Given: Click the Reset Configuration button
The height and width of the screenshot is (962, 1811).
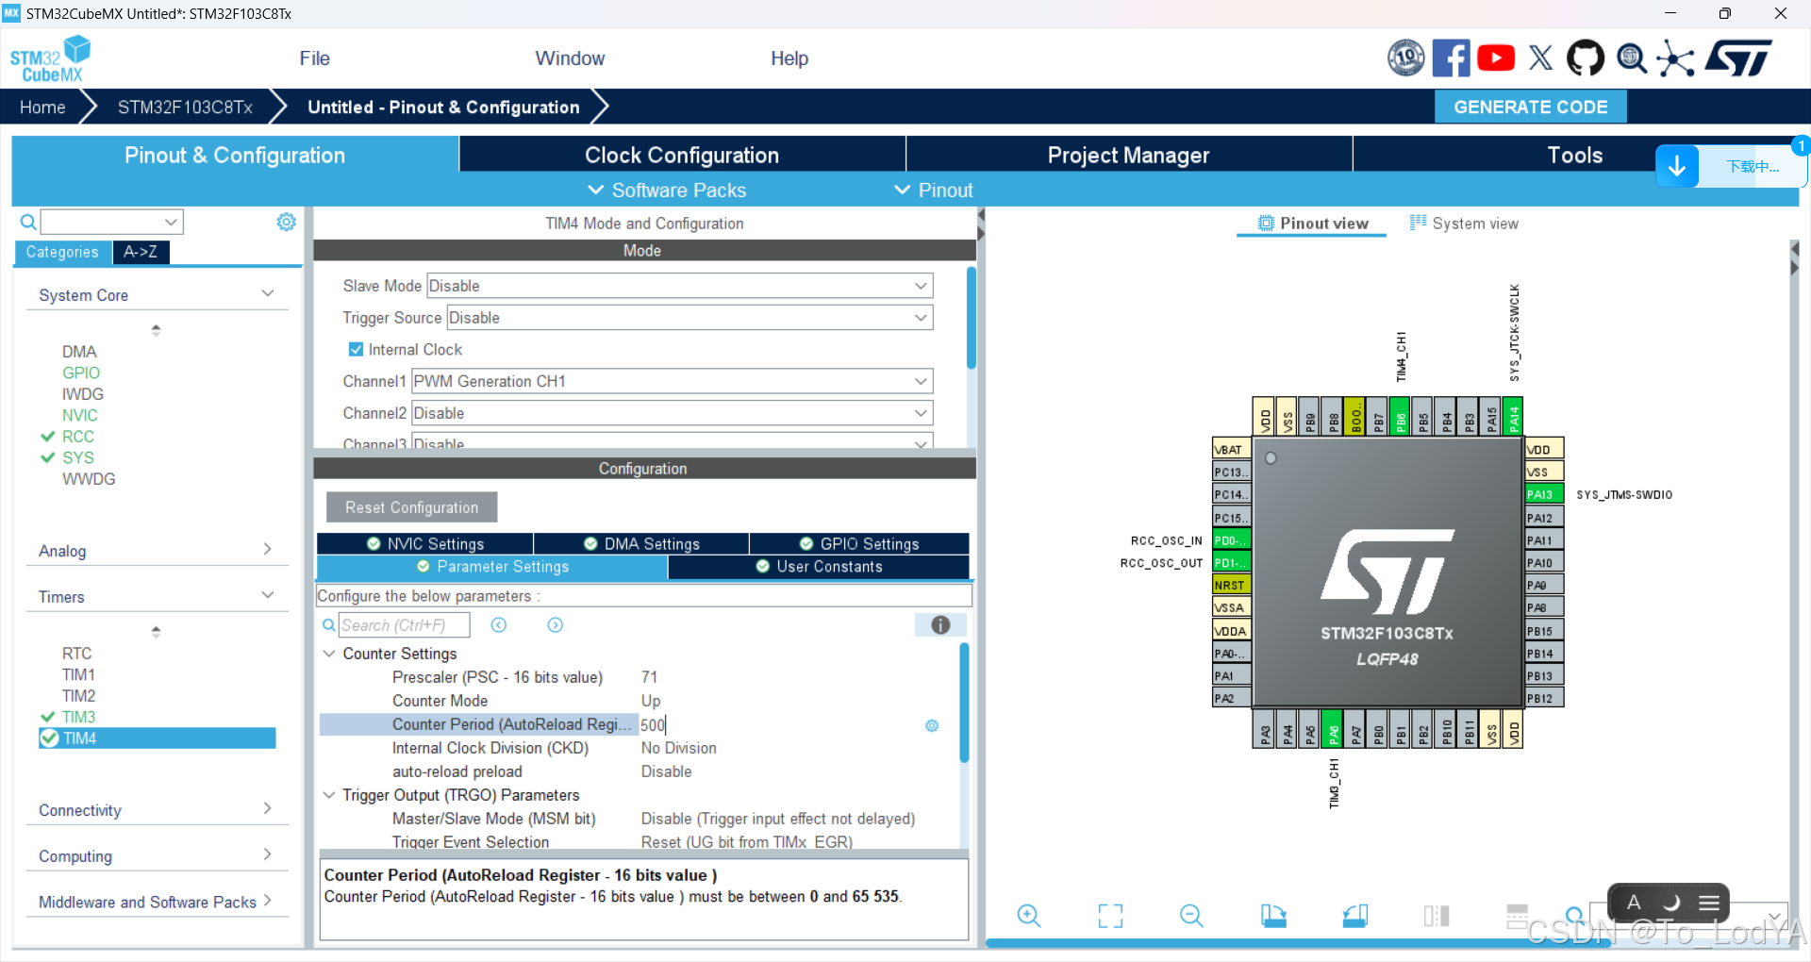Looking at the screenshot, I should [411, 507].
